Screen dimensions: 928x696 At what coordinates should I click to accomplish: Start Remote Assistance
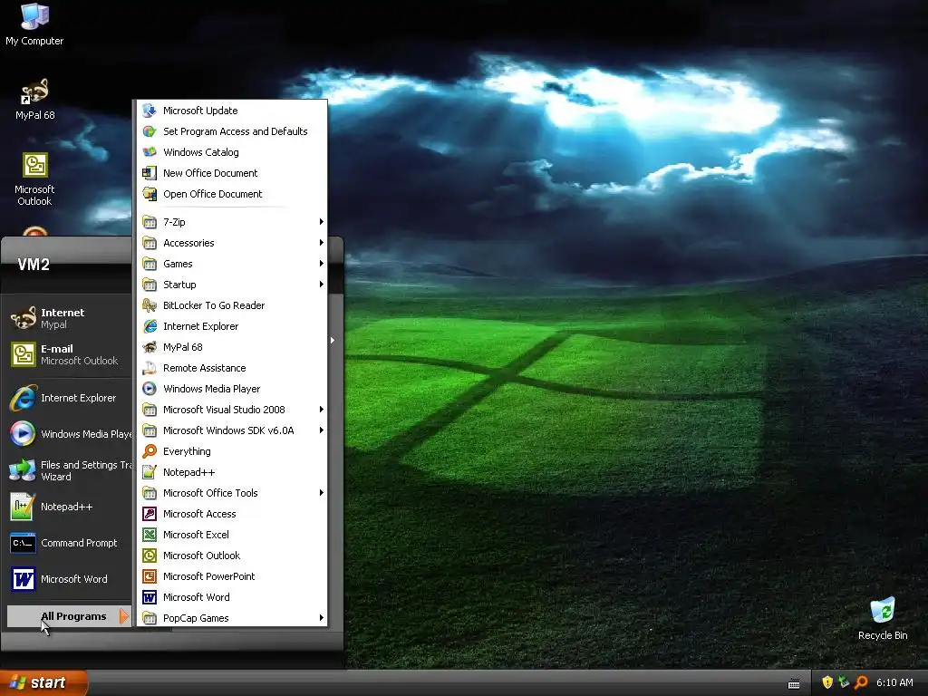click(231, 368)
